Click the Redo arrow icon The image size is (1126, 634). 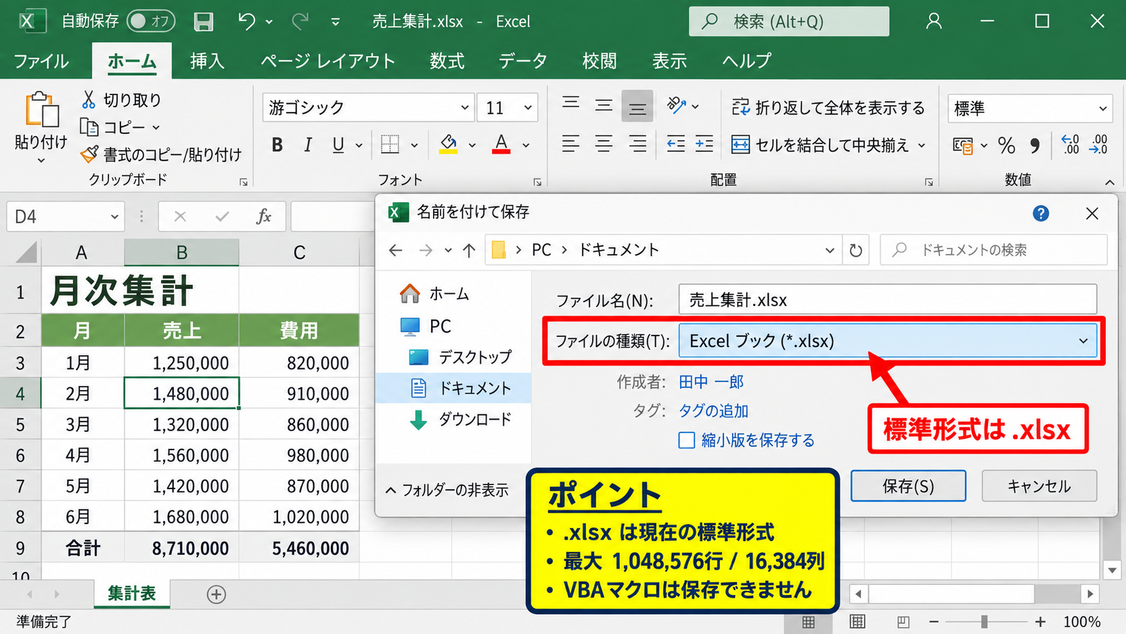[x=300, y=22]
